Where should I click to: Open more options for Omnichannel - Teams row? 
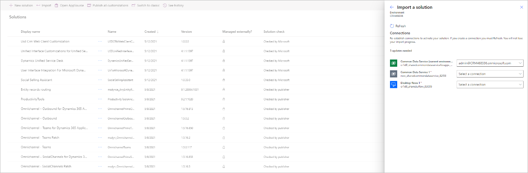(100, 147)
